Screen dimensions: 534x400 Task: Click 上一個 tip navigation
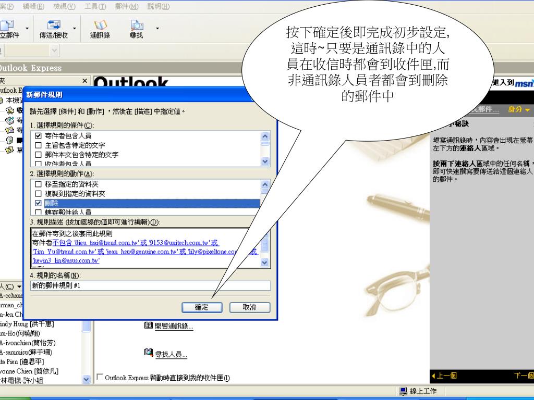pos(444,376)
